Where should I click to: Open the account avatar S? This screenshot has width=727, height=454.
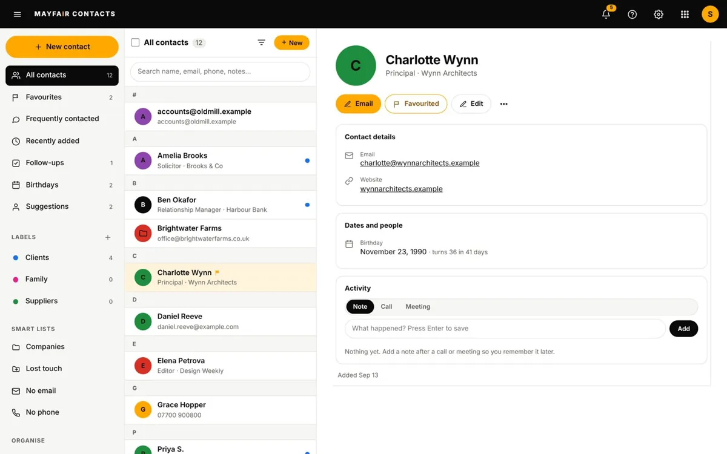pos(710,14)
